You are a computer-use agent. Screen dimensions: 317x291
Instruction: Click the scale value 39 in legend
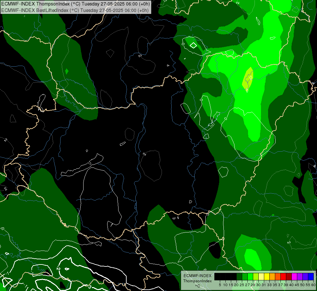286,285
